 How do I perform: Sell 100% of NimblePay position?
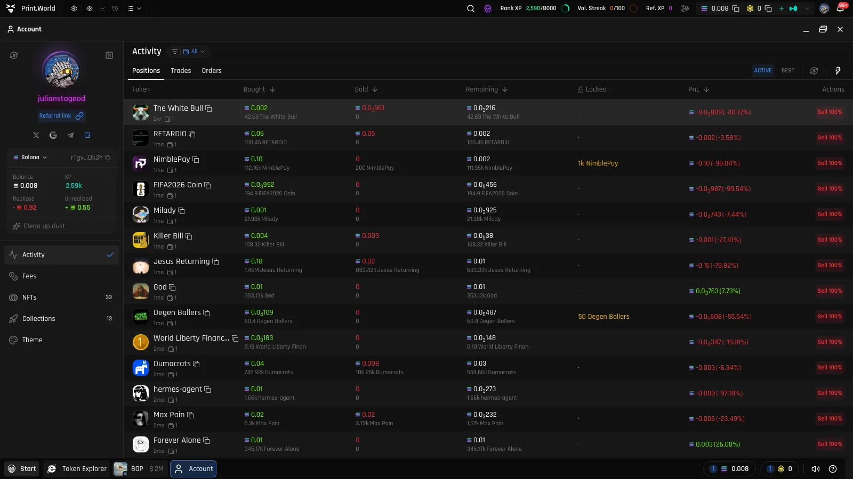click(x=830, y=163)
